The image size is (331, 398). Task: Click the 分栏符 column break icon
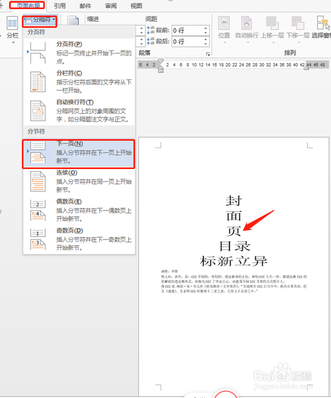[x=38, y=82]
